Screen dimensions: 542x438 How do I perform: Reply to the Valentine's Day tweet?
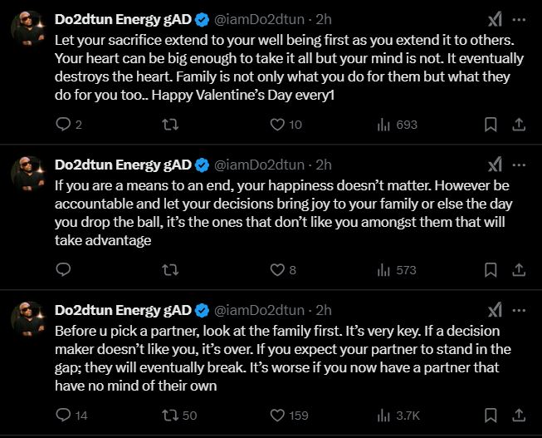pyautogui.click(x=63, y=125)
